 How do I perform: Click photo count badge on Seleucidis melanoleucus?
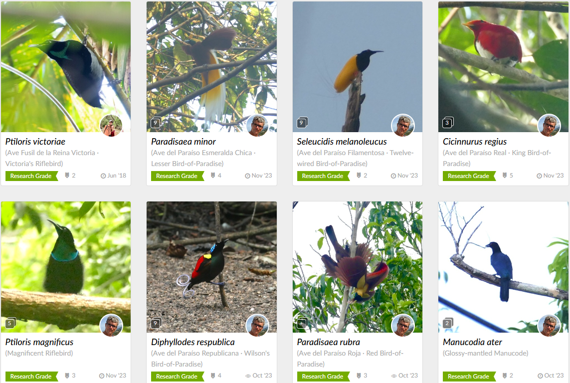(302, 123)
